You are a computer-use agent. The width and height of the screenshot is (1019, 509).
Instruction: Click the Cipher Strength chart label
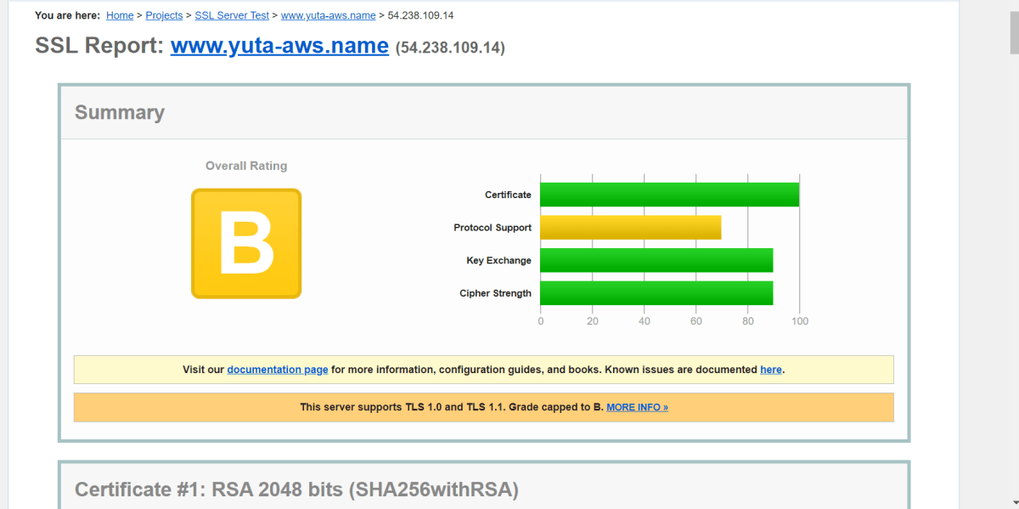[495, 293]
